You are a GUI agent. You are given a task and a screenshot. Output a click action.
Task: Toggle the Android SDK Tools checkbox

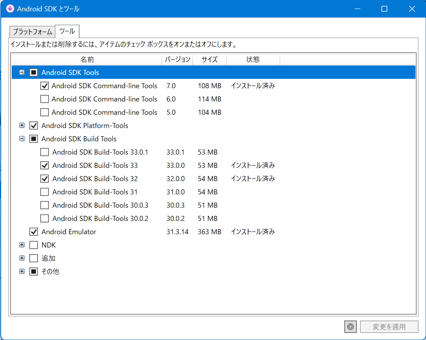click(x=34, y=73)
